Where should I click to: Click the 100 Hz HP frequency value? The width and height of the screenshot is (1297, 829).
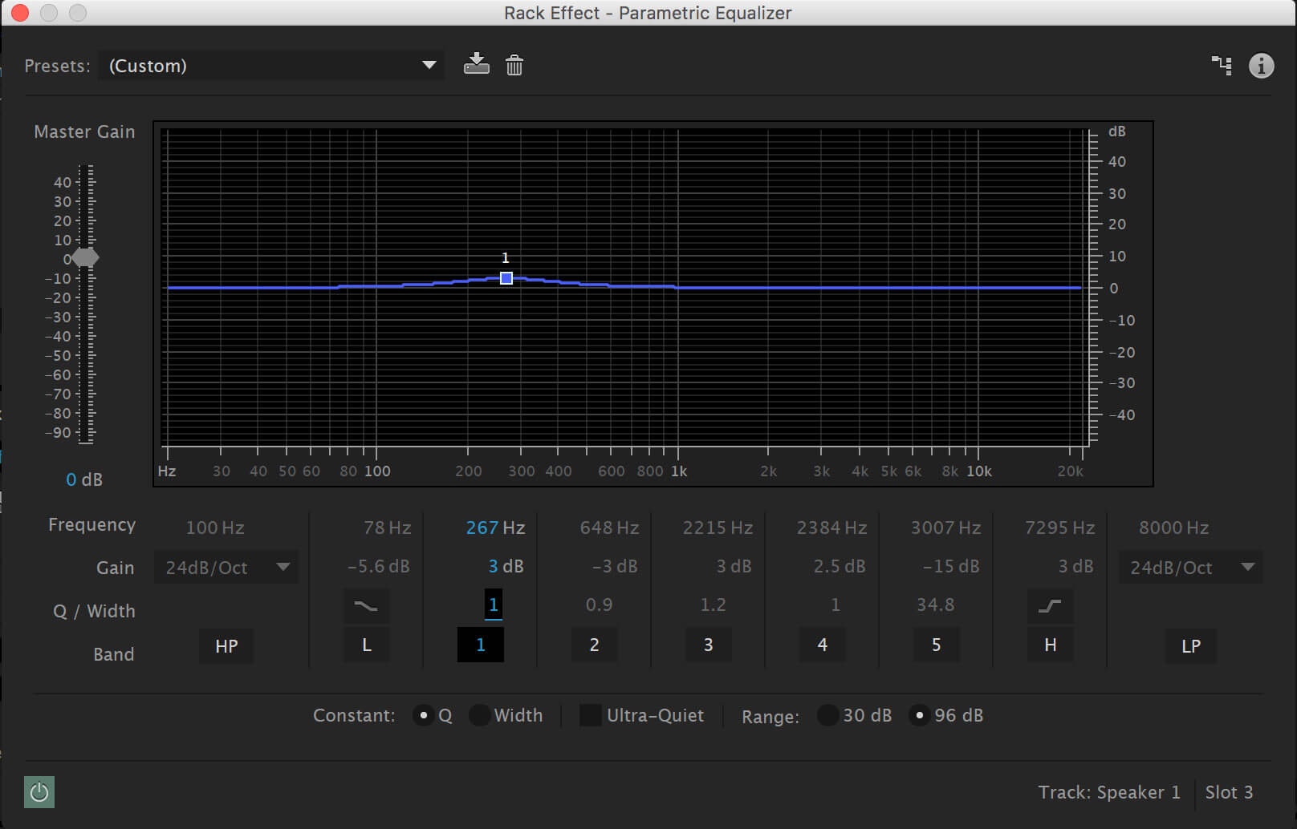[215, 528]
